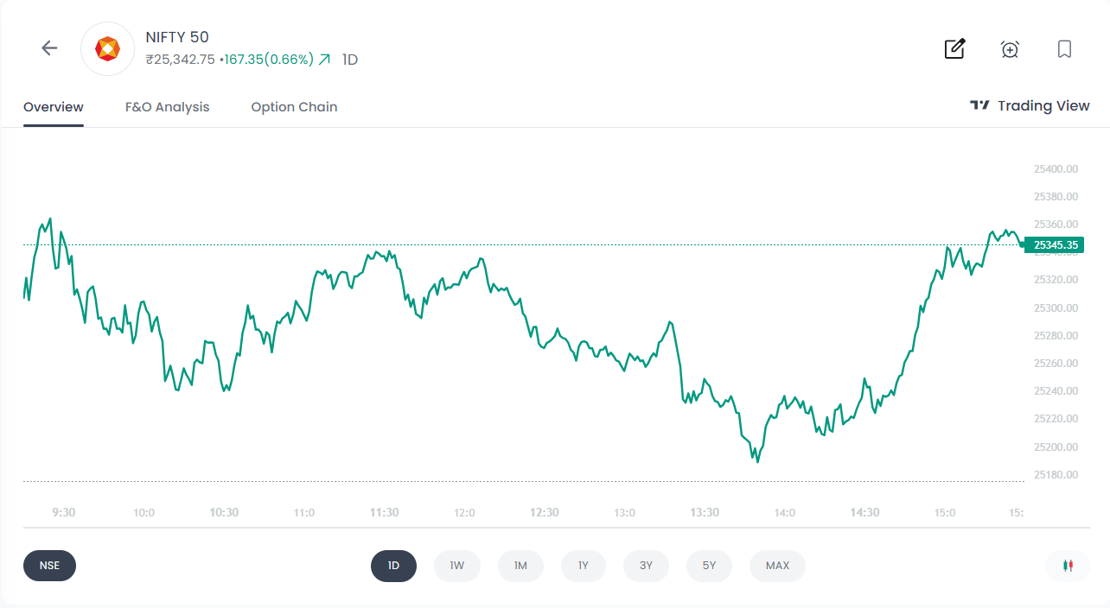This screenshot has height=608, width=1110.
Task: Click the 25345.35 current price label
Action: pyautogui.click(x=1055, y=245)
